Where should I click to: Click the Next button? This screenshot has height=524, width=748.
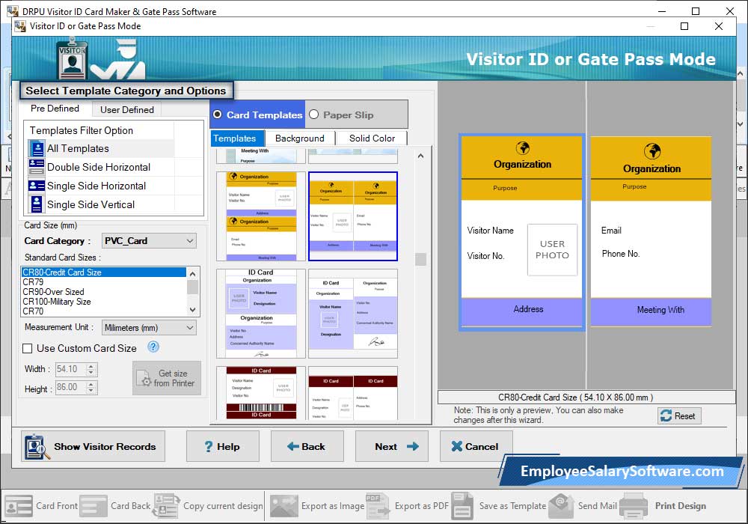tap(392, 446)
